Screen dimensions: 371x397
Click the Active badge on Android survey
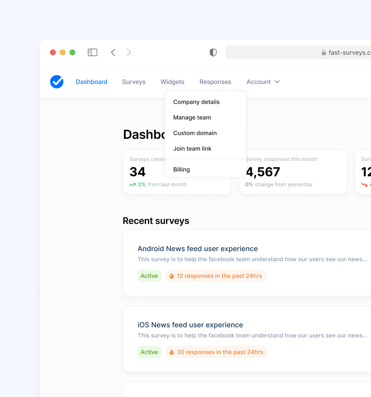(149, 276)
